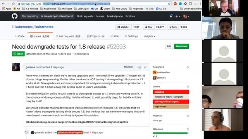This screenshot has width=248, height=139.
Task: Open the Other Bookmarks folder
Action: (191, 8)
